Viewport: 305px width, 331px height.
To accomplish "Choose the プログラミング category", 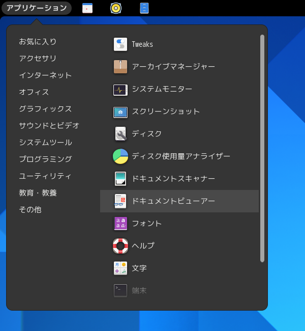I will tap(46, 159).
